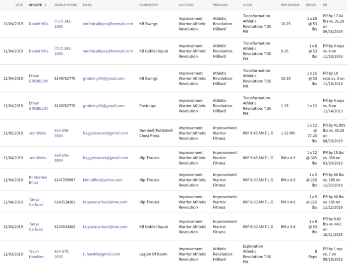Image resolution: width=347 pixels, height=264 pixels.
Task: Open Ethan GROBELNY athlete link in Push-ups row
Action: coord(39,106)
